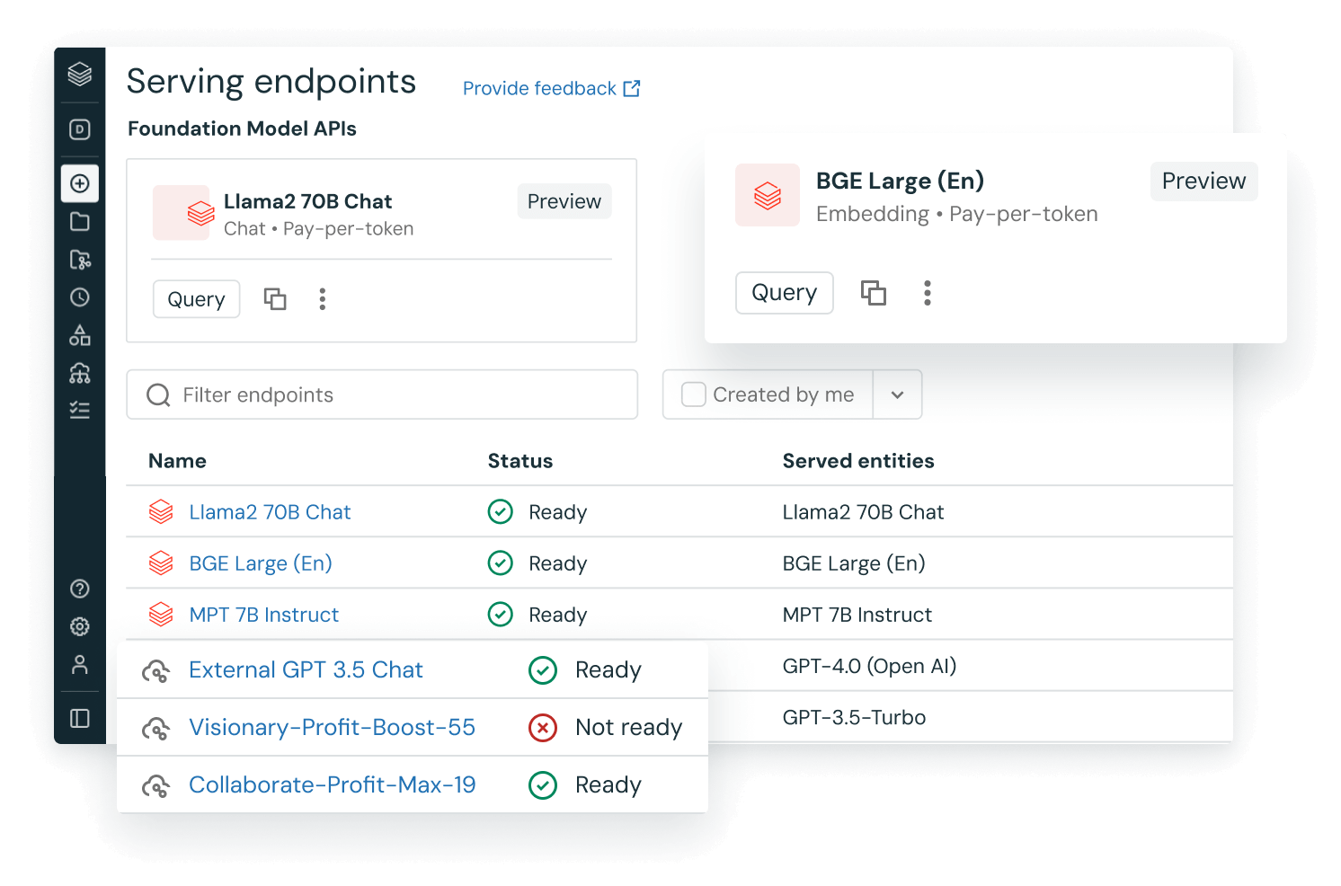Query the BGE Large (En) model
This screenshot has width=1341, height=886.
click(785, 293)
